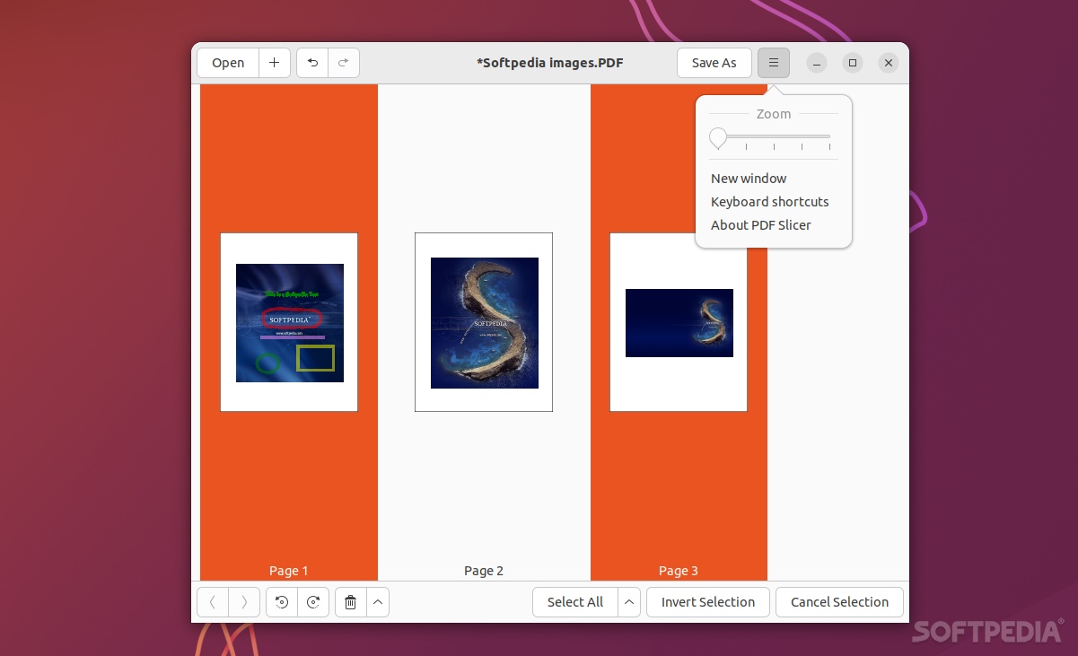This screenshot has height=656, width=1078.
Task: Click Cancel Selection
Action: [839, 601]
